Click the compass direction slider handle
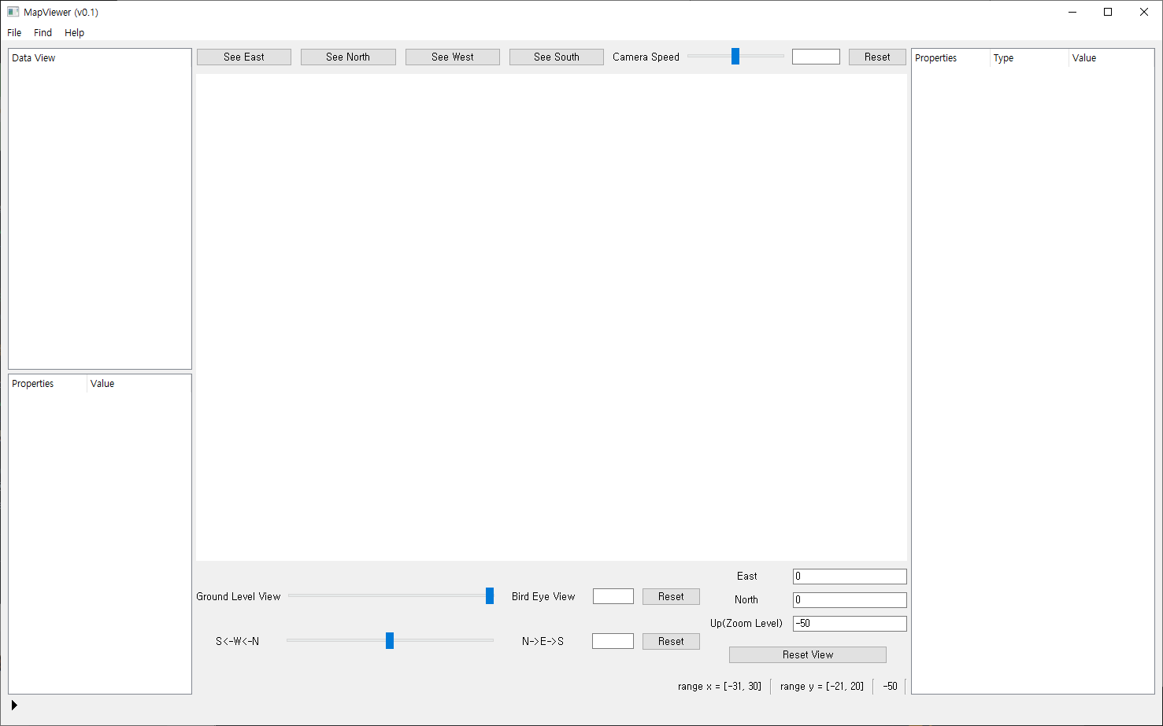The image size is (1163, 726). click(x=390, y=641)
